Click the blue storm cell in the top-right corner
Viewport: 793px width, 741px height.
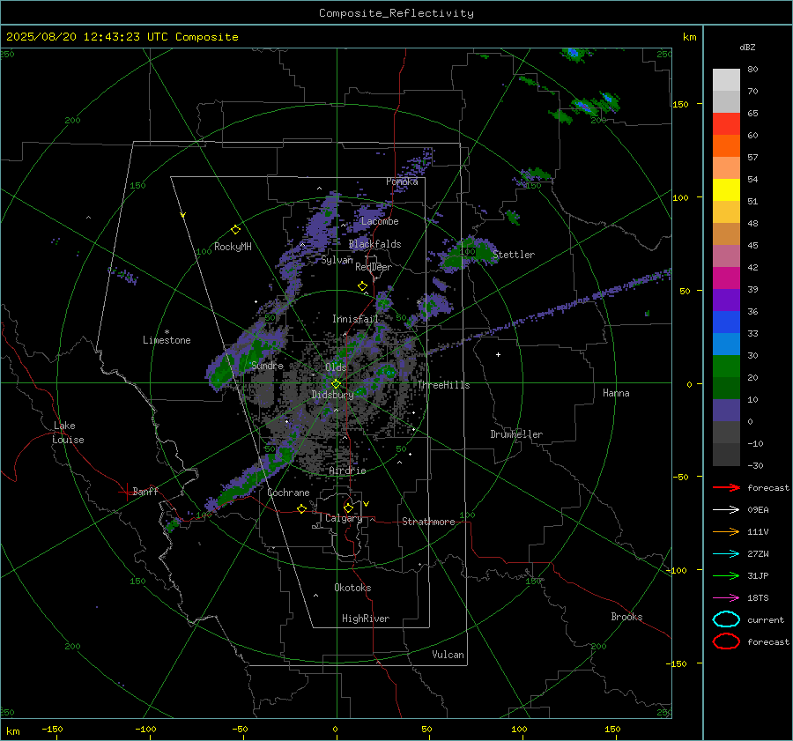[x=573, y=53]
